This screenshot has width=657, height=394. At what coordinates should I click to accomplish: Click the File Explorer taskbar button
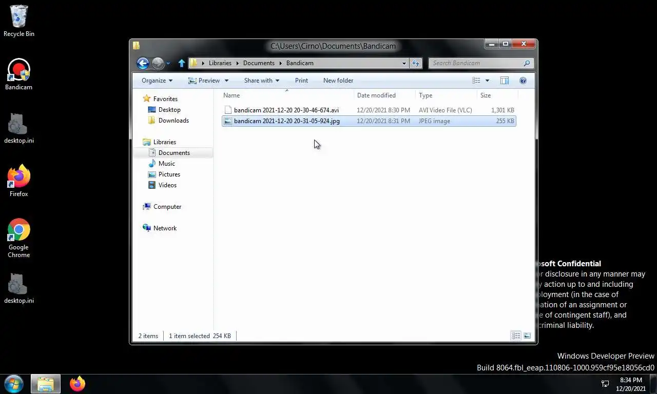coord(46,384)
